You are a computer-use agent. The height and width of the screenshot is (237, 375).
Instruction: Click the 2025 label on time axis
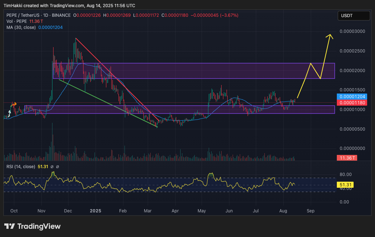pos(95,211)
